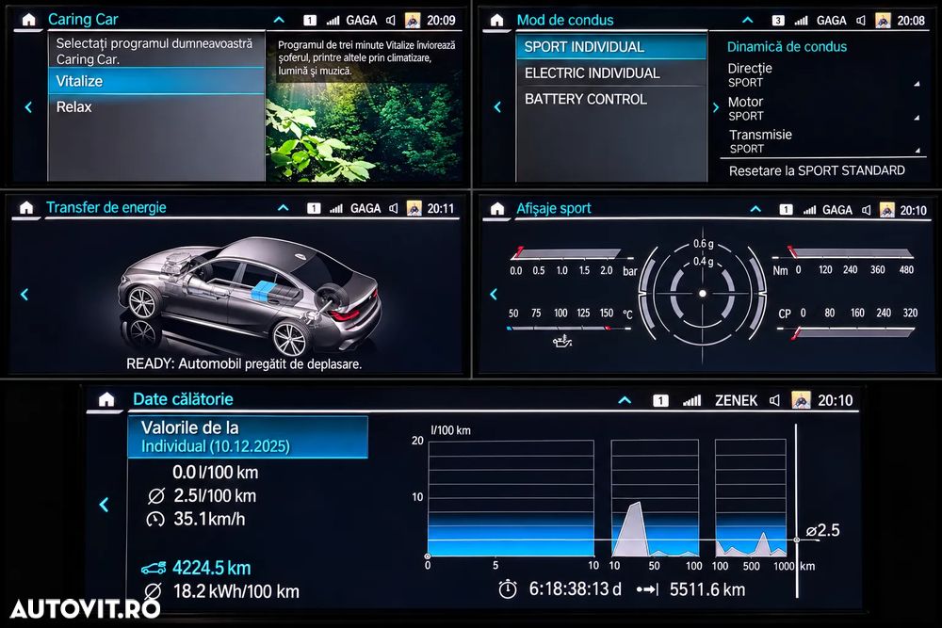The height and width of the screenshot is (628, 942).
Task: Tap speaker icon in Caring Car header
Action: pyautogui.click(x=391, y=21)
